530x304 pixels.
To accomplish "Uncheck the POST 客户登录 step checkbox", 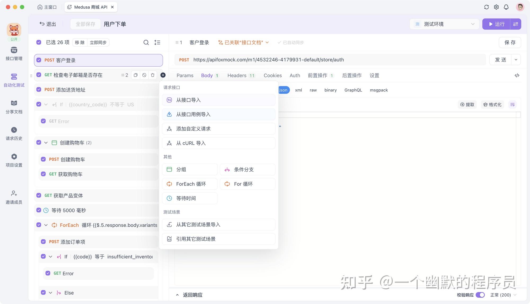I will pyautogui.click(x=39, y=60).
